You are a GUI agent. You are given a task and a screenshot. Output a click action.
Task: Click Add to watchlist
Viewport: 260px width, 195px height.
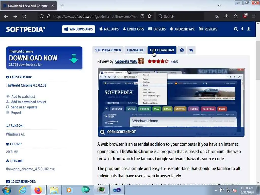coord(23,96)
